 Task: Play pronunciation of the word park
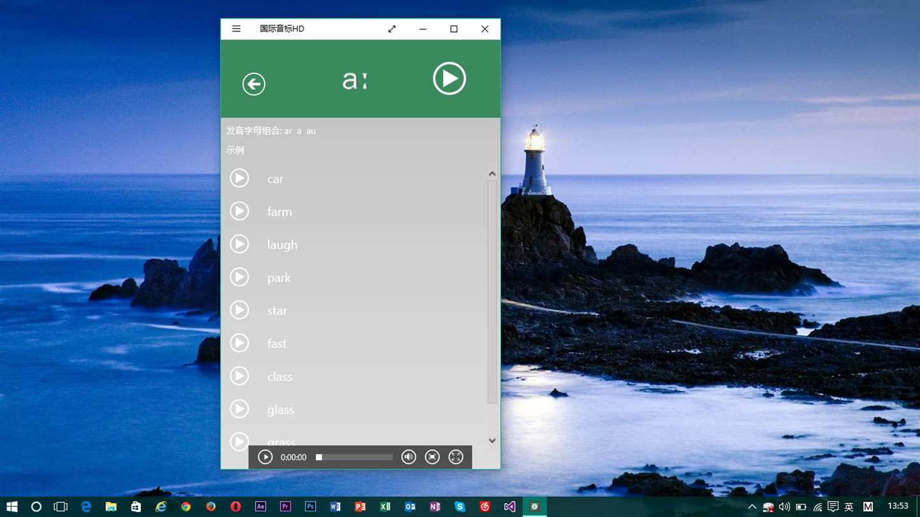point(240,277)
